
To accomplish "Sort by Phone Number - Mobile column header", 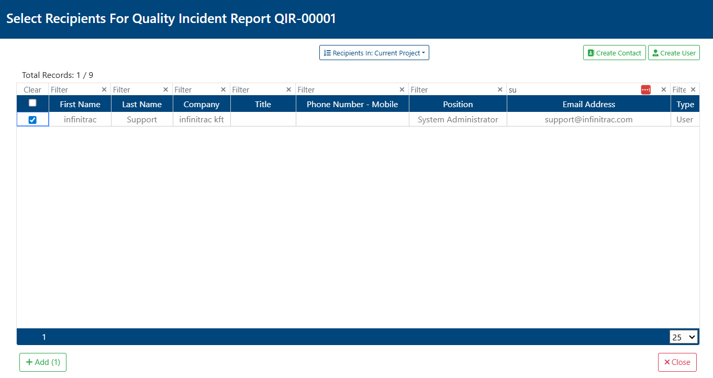I will pos(352,104).
